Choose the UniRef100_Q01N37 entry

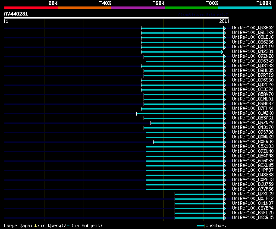(x=253, y=204)
